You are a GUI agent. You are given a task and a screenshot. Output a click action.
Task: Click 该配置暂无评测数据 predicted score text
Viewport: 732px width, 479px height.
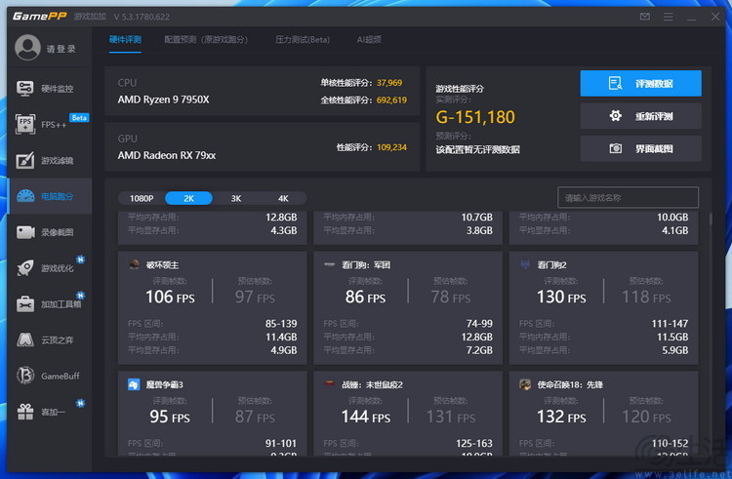coord(477,149)
